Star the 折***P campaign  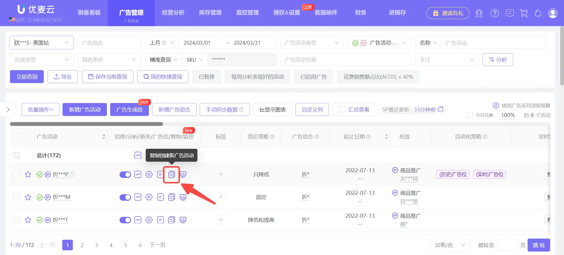click(28, 175)
